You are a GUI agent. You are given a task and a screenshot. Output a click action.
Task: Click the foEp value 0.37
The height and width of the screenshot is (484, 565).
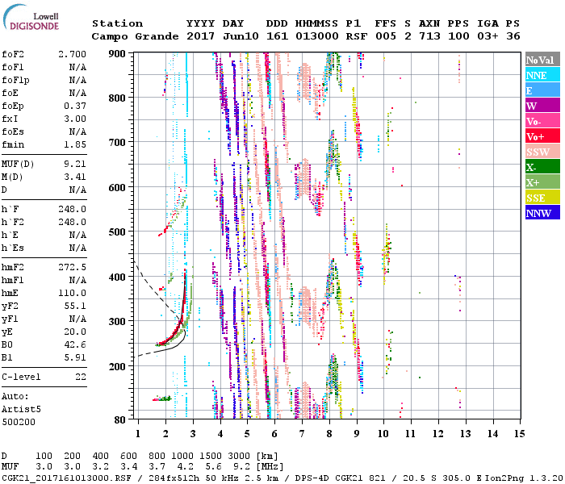click(x=75, y=106)
